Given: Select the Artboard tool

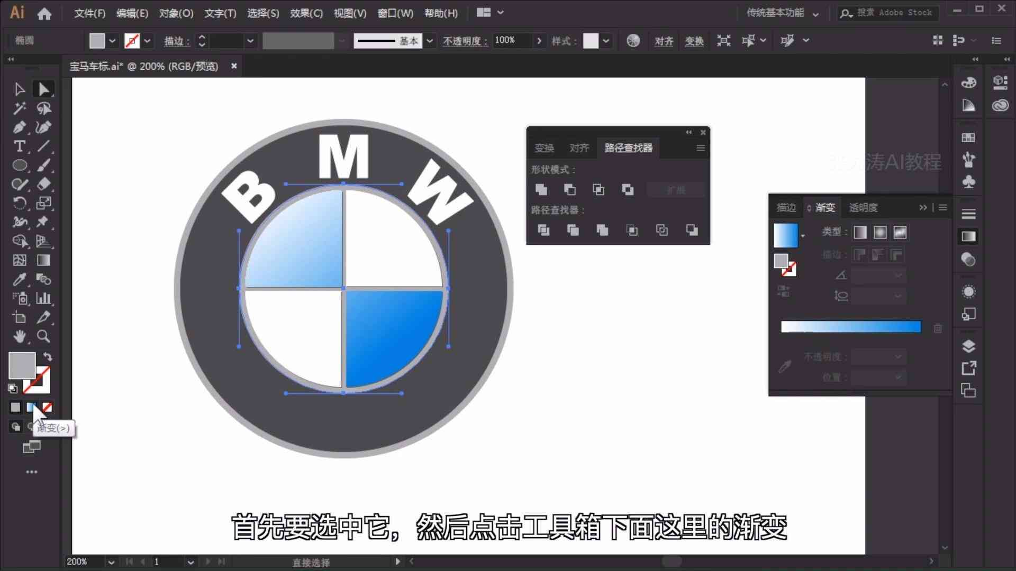Looking at the screenshot, I should (x=20, y=317).
